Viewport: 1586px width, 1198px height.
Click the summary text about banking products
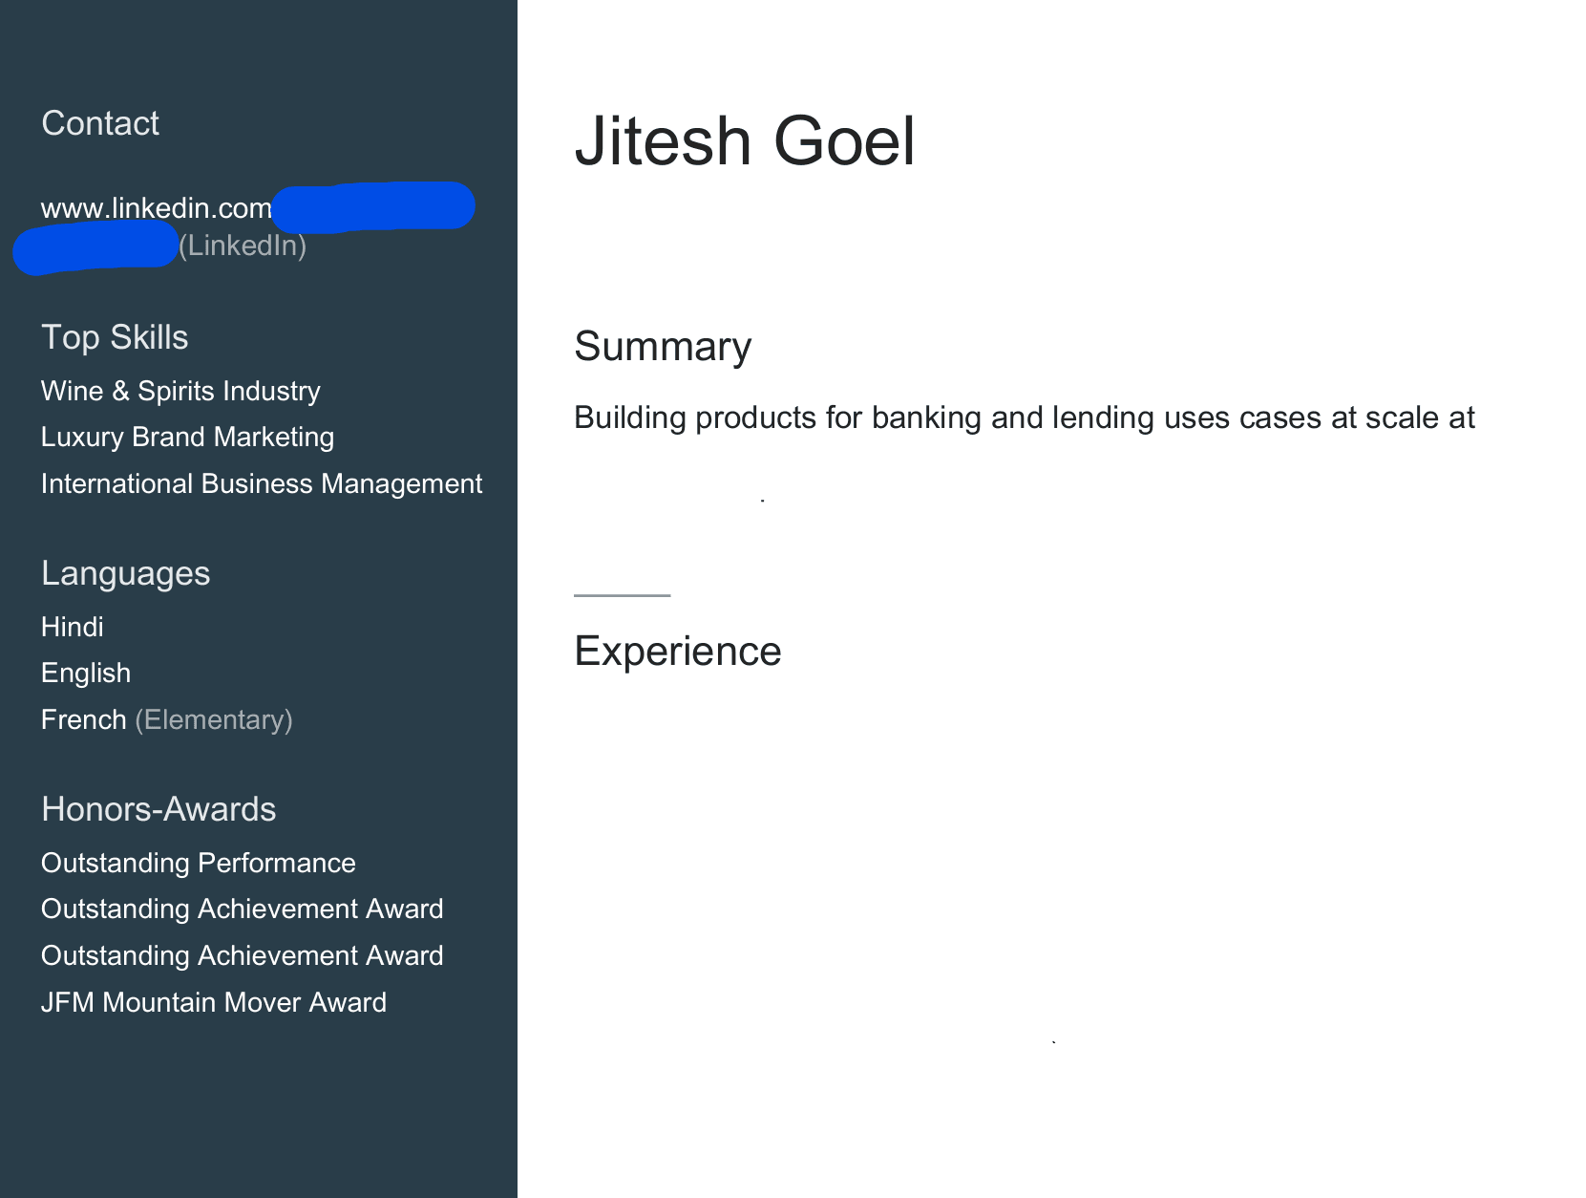point(1025,417)
